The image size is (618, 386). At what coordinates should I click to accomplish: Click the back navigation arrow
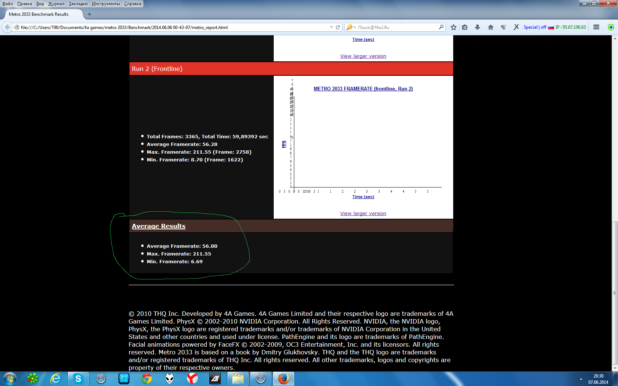(x=7, y=27)
